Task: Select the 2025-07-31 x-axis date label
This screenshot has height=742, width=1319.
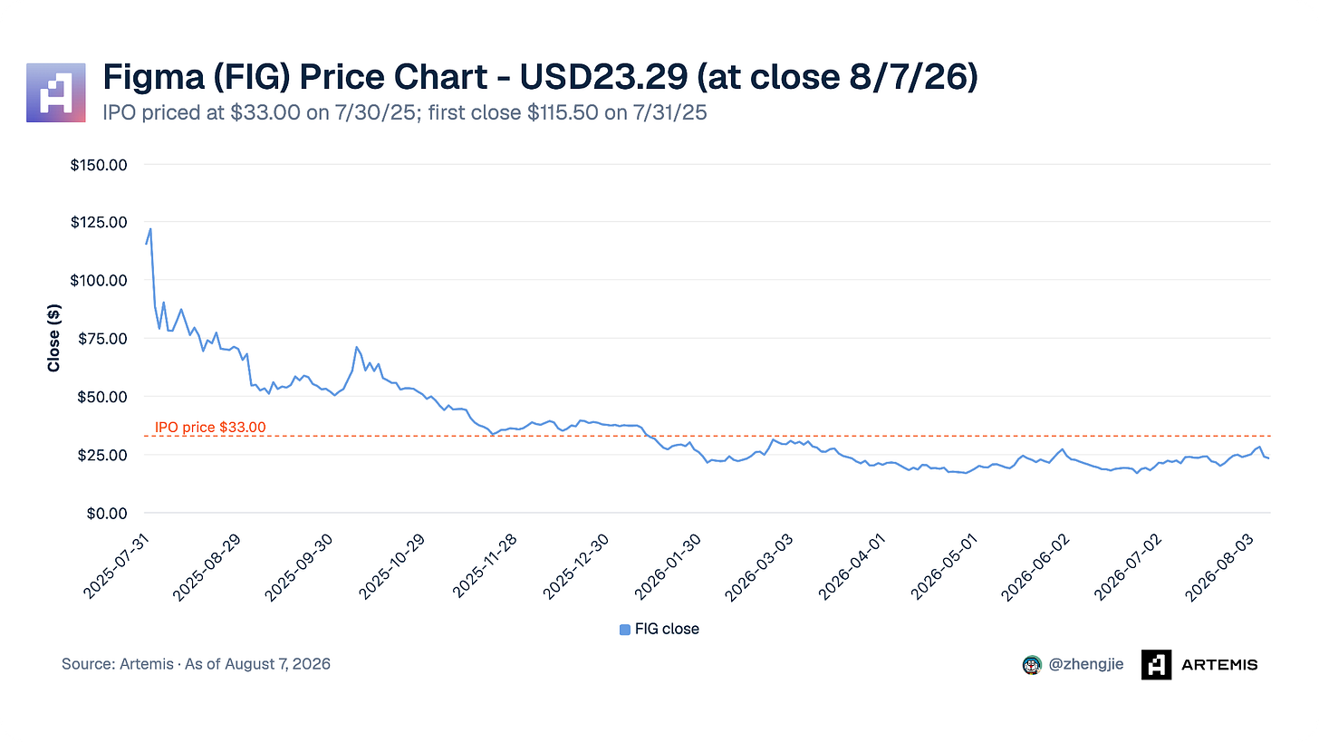Action: click(114, 564)
